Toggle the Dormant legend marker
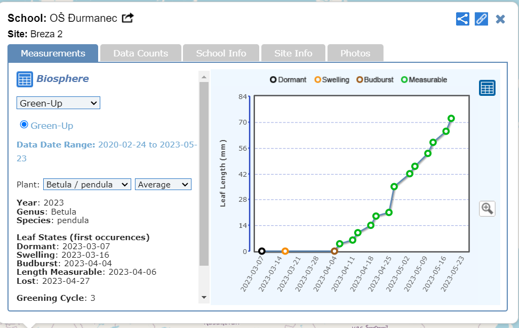 tap(274, 80)
